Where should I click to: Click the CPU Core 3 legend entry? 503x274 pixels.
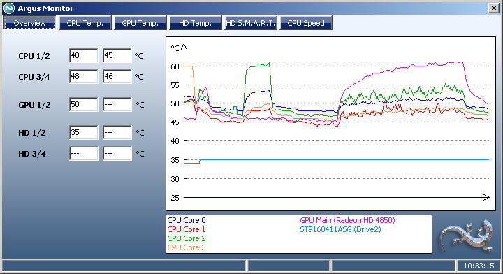(187, 247)
